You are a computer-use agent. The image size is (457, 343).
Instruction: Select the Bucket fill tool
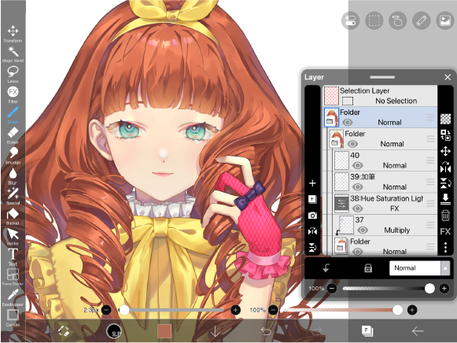click(13, 216)
